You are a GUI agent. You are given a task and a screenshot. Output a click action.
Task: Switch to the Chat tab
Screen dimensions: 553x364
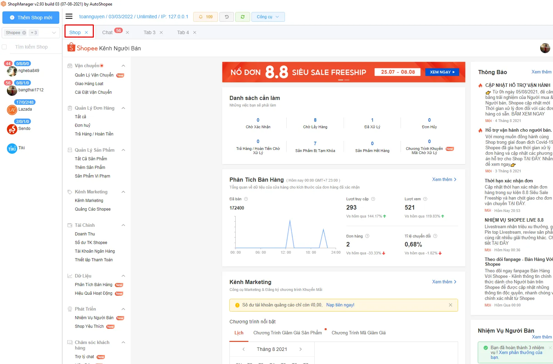click(x=107, y=32)
